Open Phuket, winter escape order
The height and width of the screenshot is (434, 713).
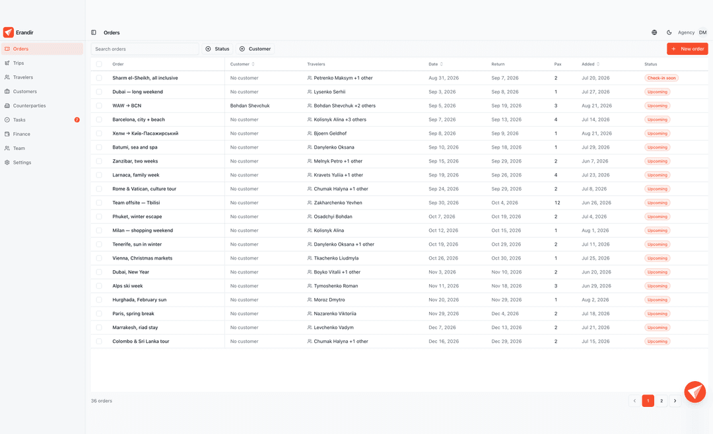pos(137,217)
